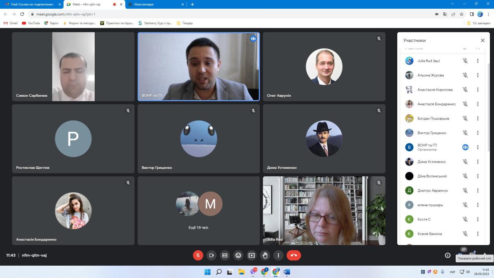Click mute icon next to Дима Устименко
Image resolution: width=494 pixels, height=278 pixels.
point(465,162)
